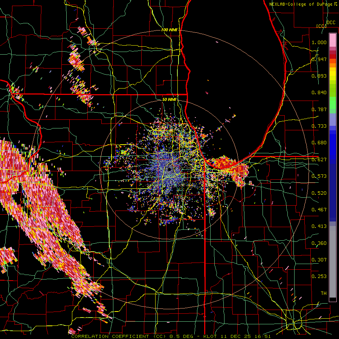Click the TH threshold label
The width and height of the screenshot is (339, 339).
point(324,293)
